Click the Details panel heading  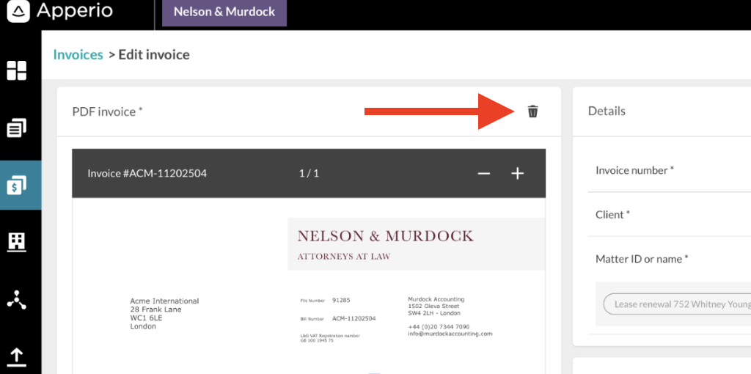607,111
